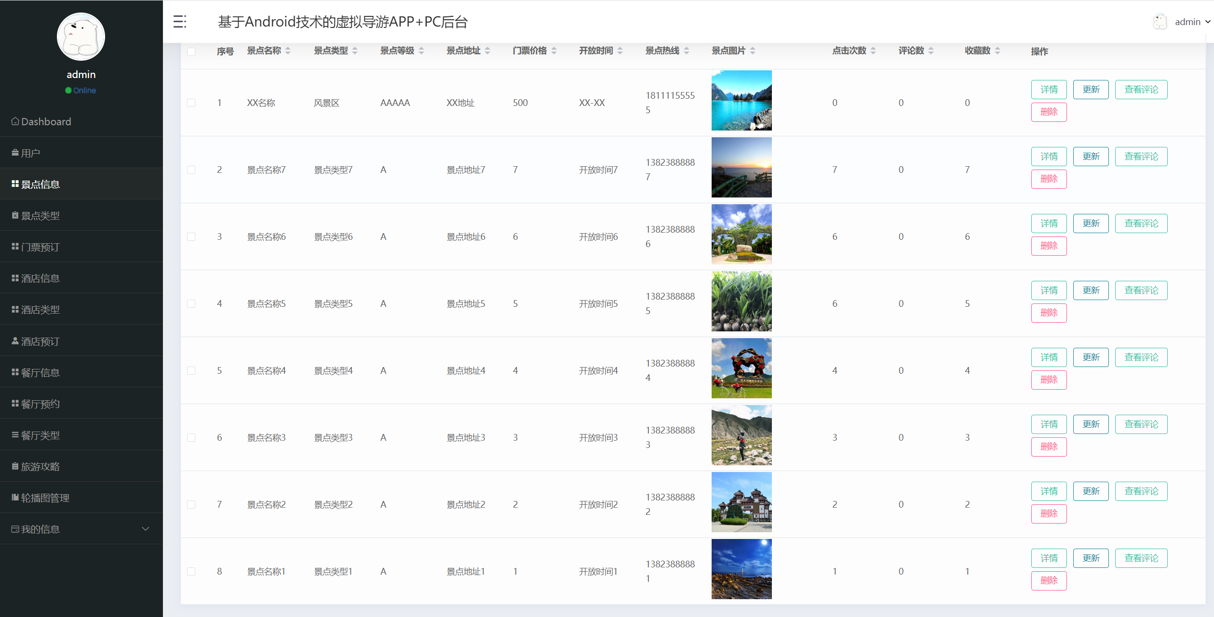Click the sunset thumbnail of 景点名称7
Image resolution: width=1214 pixels, height=617 pixels.
click(x=741, y=168)
